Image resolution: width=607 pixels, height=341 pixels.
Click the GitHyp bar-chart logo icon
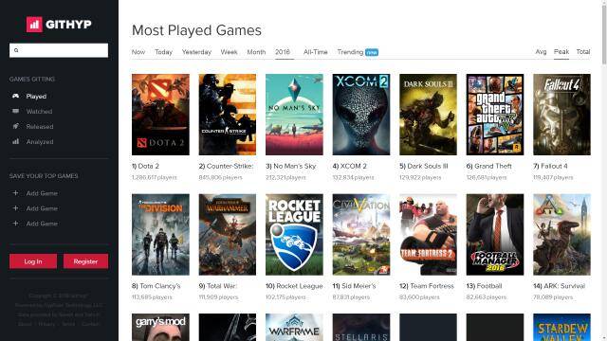click(x=34, y=25)
